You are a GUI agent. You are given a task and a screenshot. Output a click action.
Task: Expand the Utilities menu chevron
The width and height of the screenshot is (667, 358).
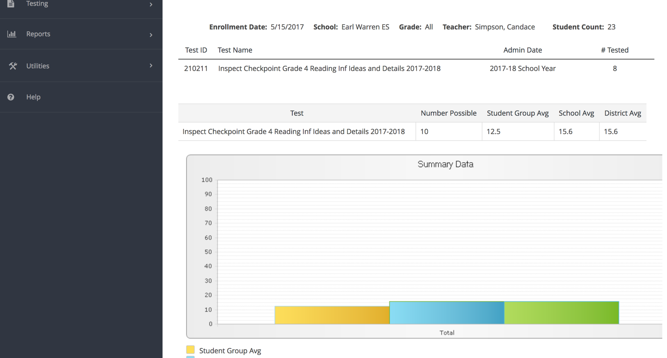pyautogui.click(x=151, y=65)
